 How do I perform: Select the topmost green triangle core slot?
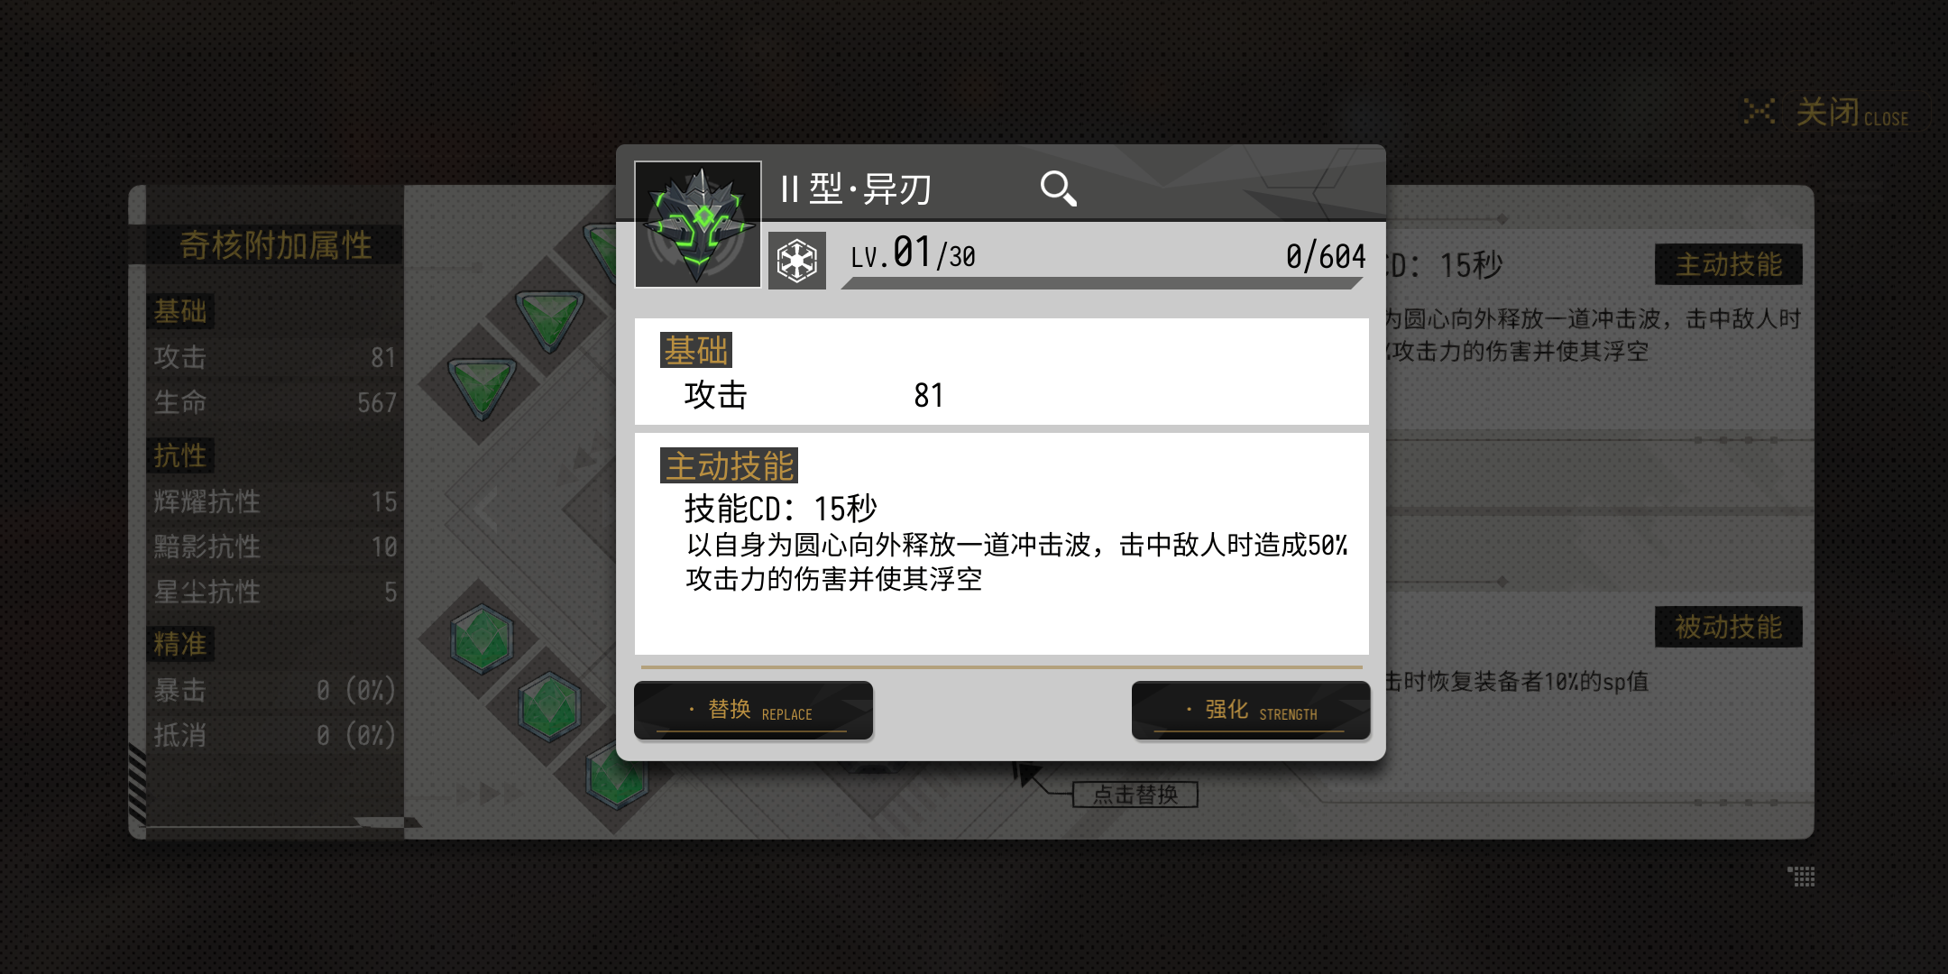(601, 250)
